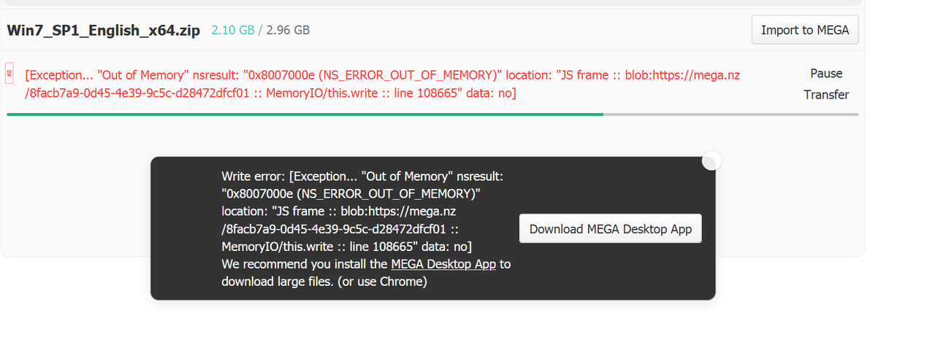Screen dimensions: 935x337
Task: Pause the file download
Action: (x=826, y=74)
